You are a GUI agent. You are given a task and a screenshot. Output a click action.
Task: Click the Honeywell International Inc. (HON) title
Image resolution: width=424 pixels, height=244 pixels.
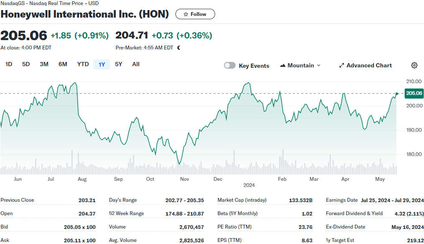[x=85, y=14]
